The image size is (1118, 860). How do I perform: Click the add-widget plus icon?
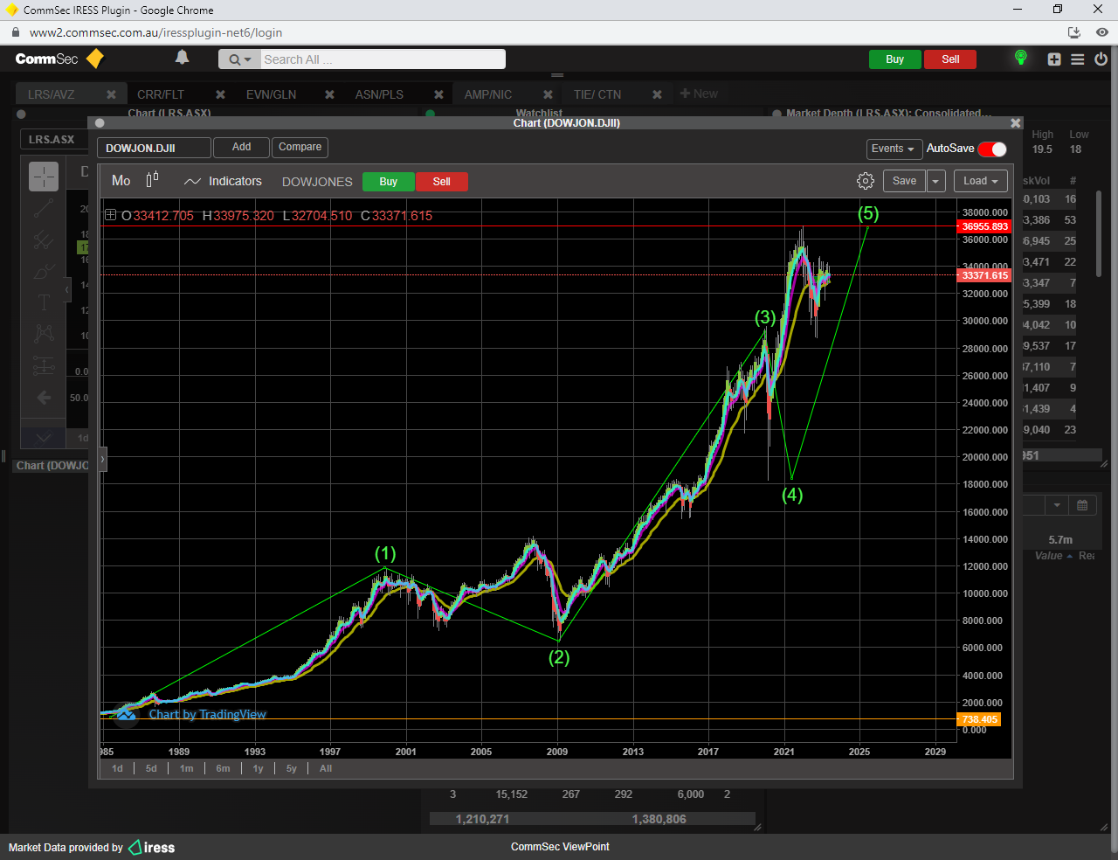1054,59
